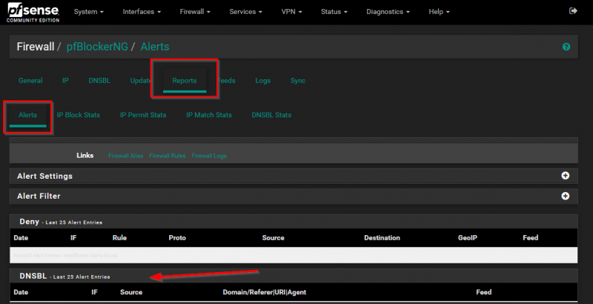Click the Deny table Destination column header

coord(382,238)
